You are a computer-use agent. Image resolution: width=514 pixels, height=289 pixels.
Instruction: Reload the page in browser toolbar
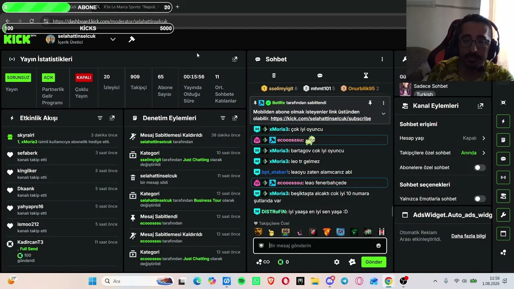pyautogui.click(x=32, y=21)
